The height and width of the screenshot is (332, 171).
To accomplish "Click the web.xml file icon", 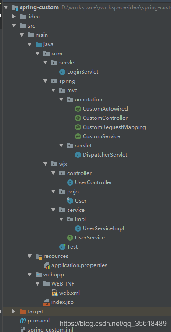I will [x=55, y=293].
